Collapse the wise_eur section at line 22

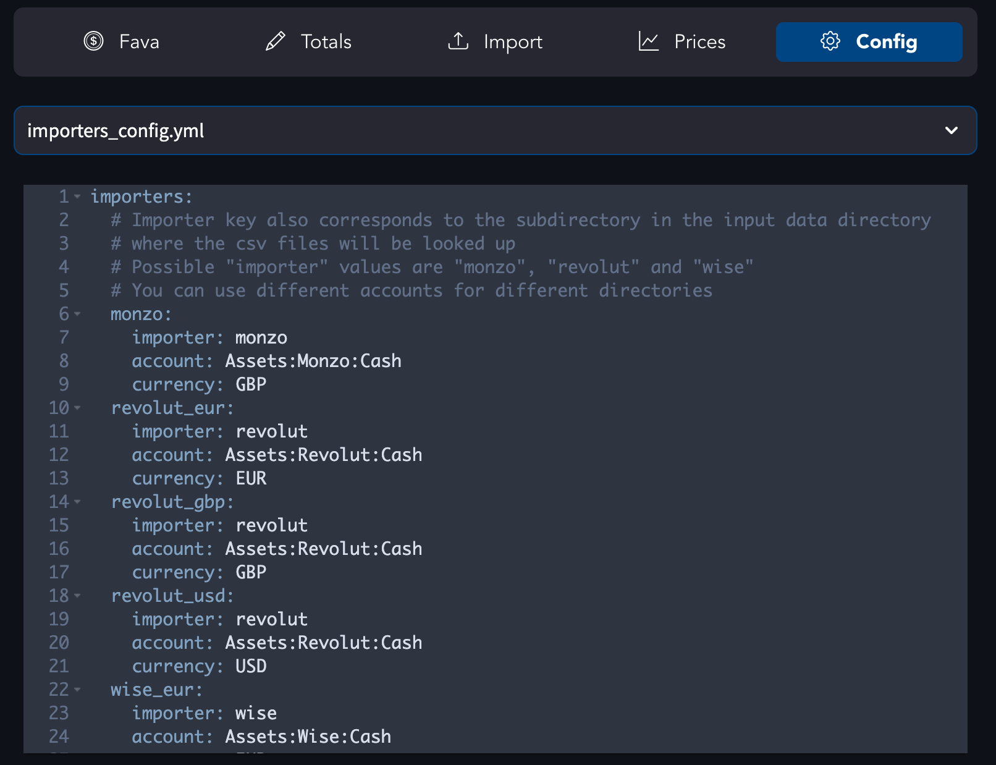77,690
